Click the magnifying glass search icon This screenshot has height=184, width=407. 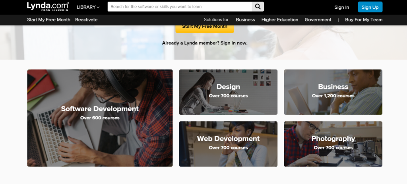tap(258, 7)
